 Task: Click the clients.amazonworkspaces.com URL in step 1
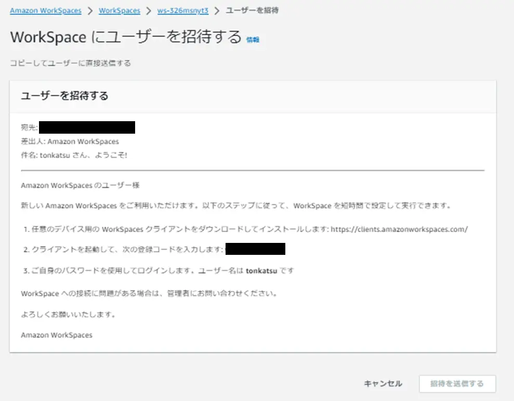pos(399,229)
